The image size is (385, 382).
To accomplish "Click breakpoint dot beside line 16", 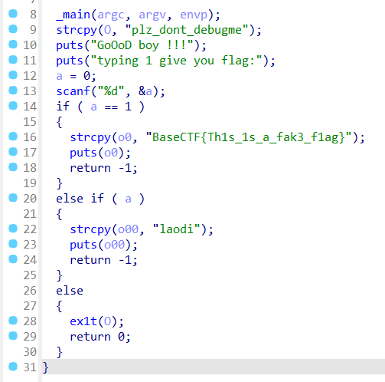I will [x=13, y=137].
